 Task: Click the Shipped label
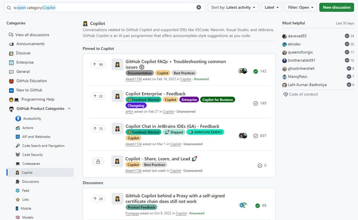point(174,132)
